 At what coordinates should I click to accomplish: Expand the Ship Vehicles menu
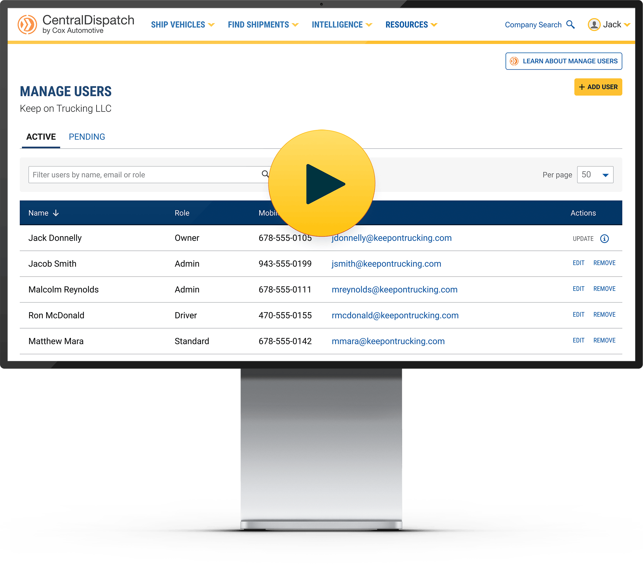click(x=182, y=25)
